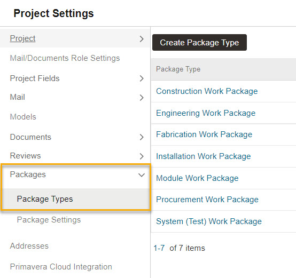This screenshot has width=296, height=278.
Task: Expand the Mail section chevron
Action: (x=142, y=98)
